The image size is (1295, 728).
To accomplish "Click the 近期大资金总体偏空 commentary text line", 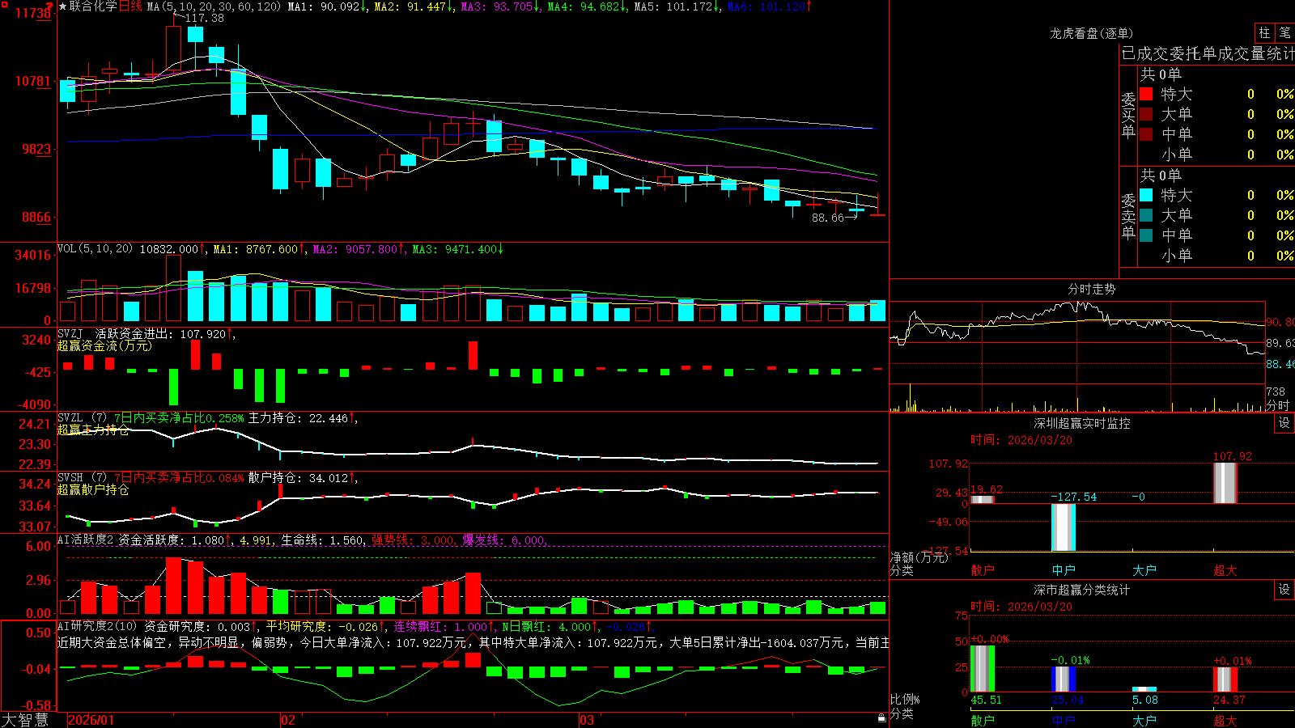I will tap(473, 642).
